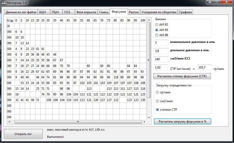The image size is (234, 143).
Task: Switch to the БЦН tab
Action: point(44,12)
